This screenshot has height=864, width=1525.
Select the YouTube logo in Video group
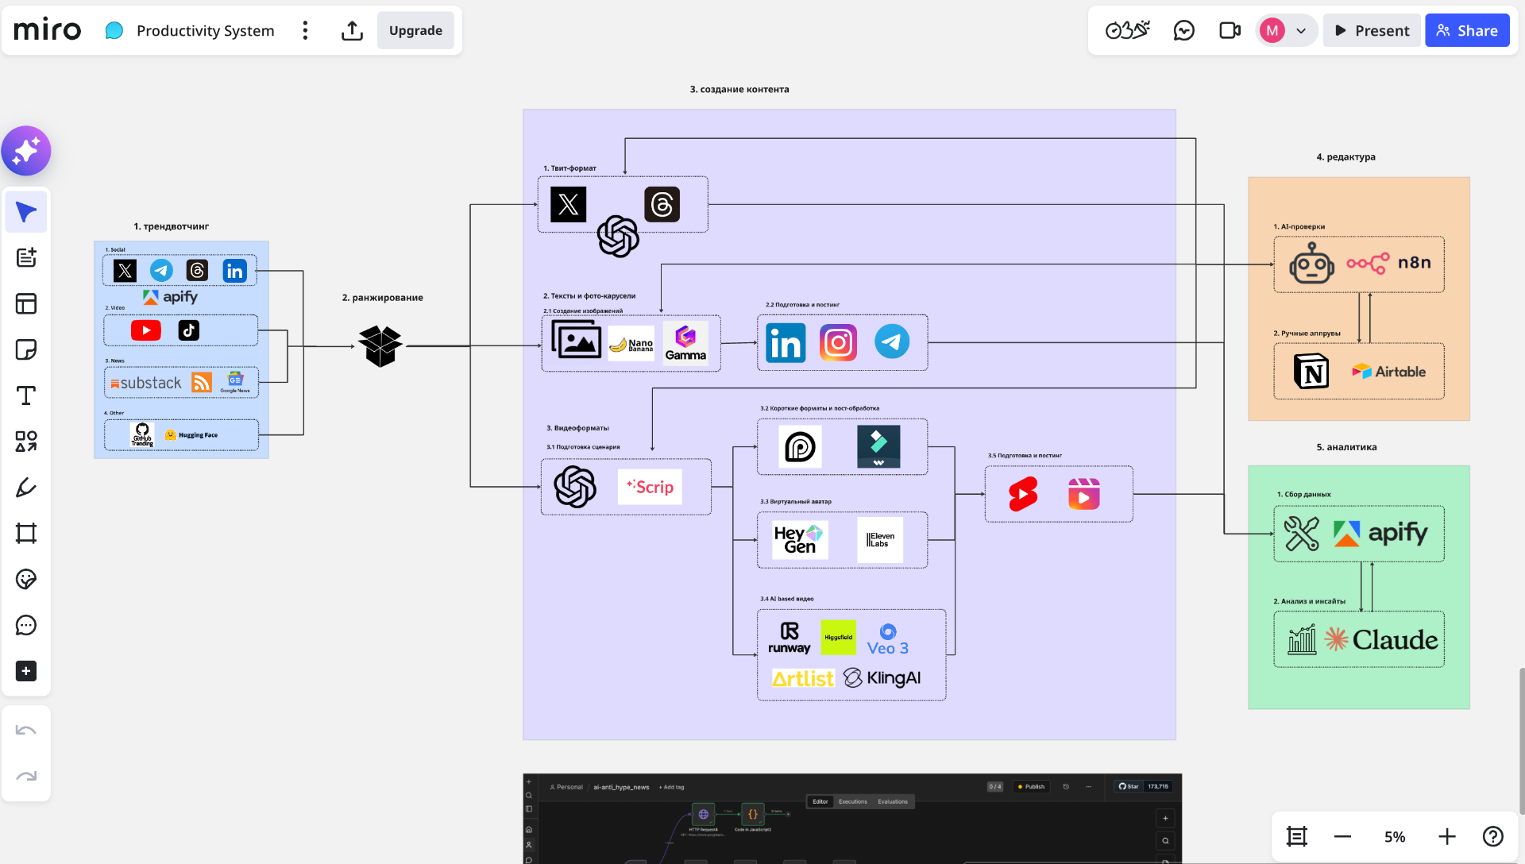coord(146,330)
